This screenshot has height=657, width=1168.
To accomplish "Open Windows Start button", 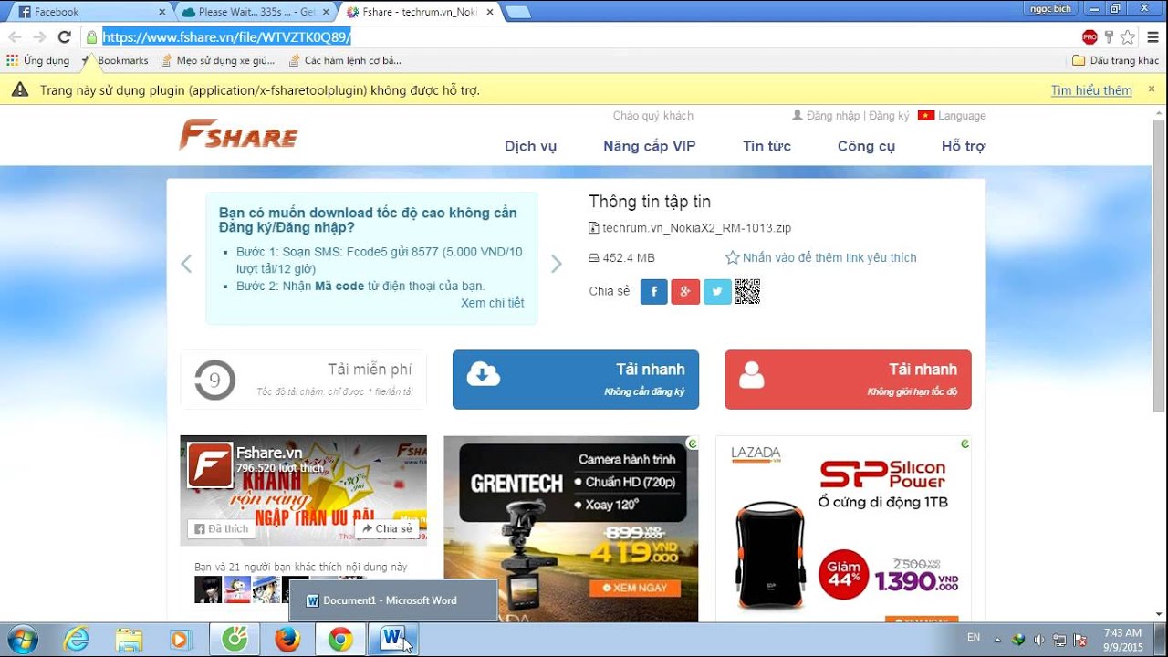I will coord(22,639).
